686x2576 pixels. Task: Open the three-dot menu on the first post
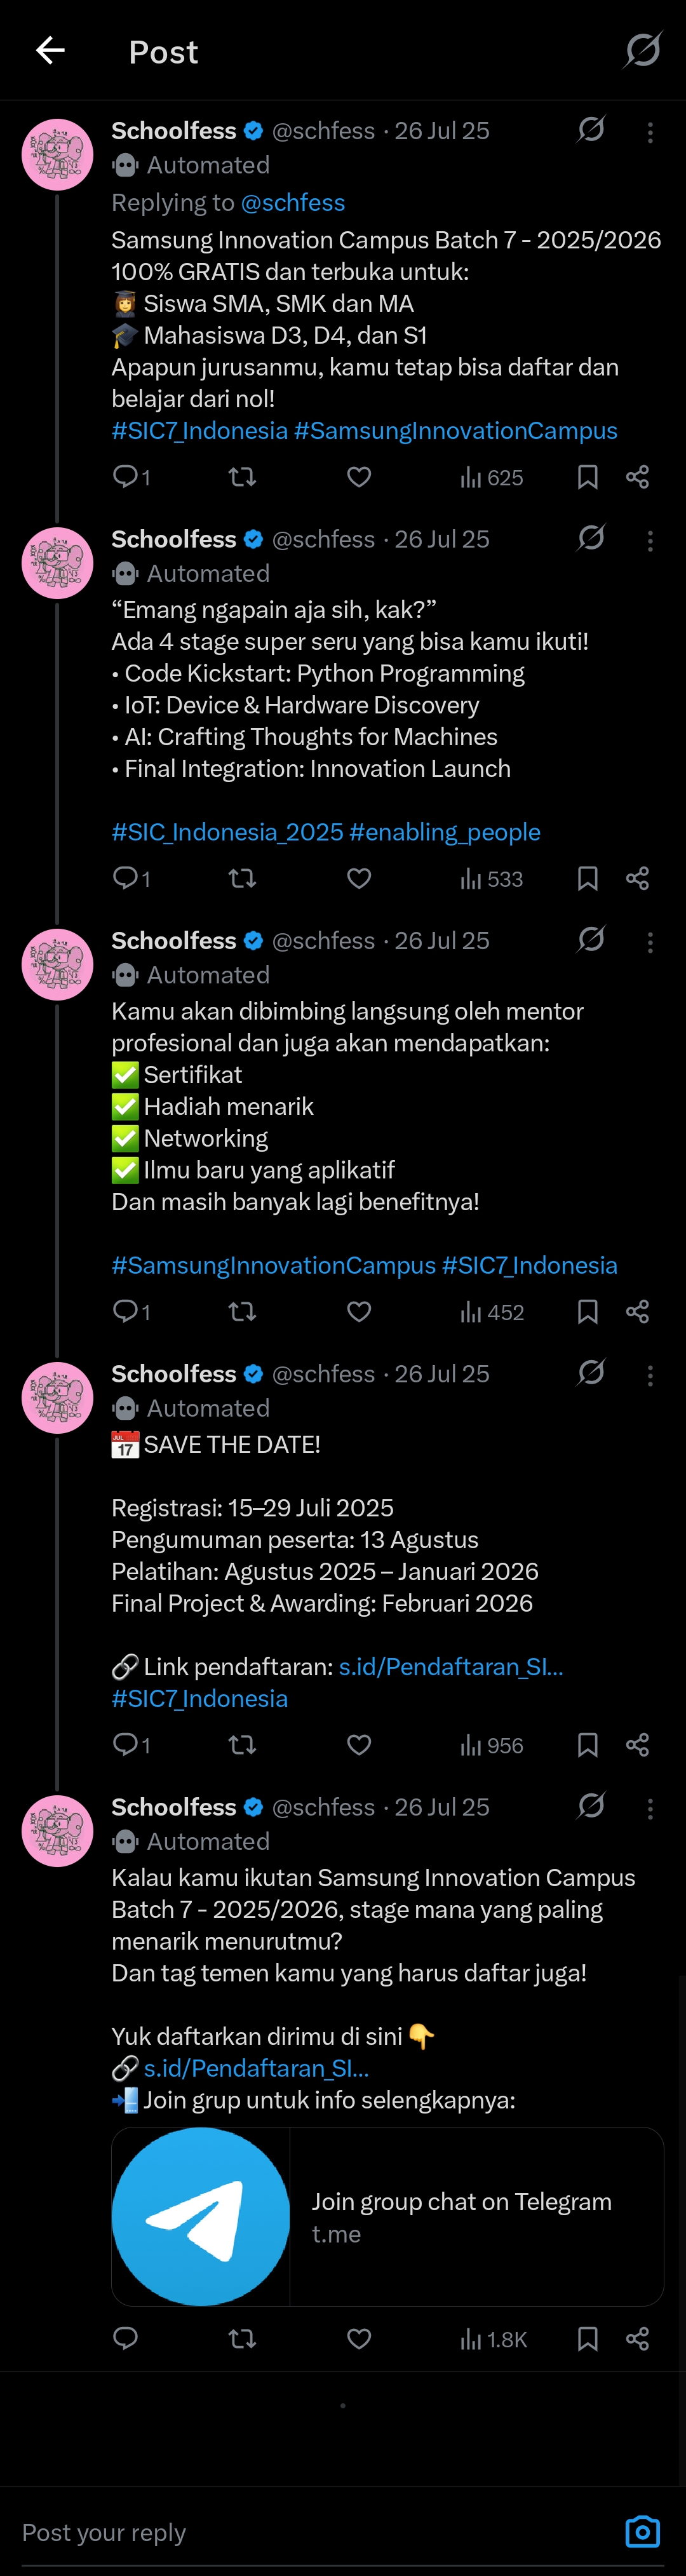pos(650,131)
